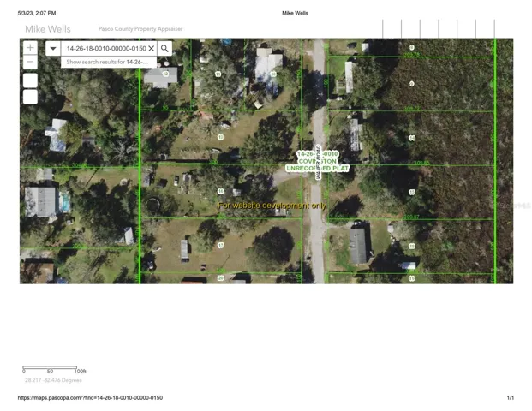Select the 'Show search results for' suggestion

coord(107,62)
